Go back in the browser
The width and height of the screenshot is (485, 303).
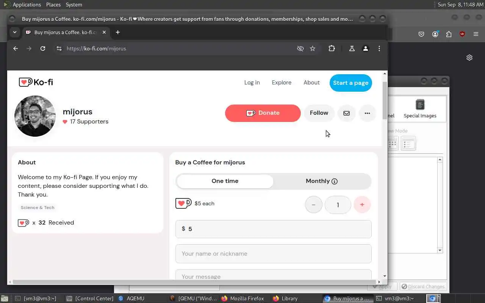click(16, 48)
